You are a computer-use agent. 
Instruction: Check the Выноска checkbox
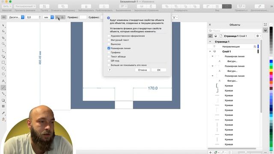coord(109,44)
